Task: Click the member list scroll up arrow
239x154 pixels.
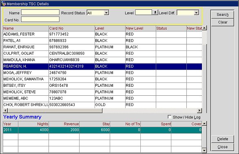Action: coord(204,28)
